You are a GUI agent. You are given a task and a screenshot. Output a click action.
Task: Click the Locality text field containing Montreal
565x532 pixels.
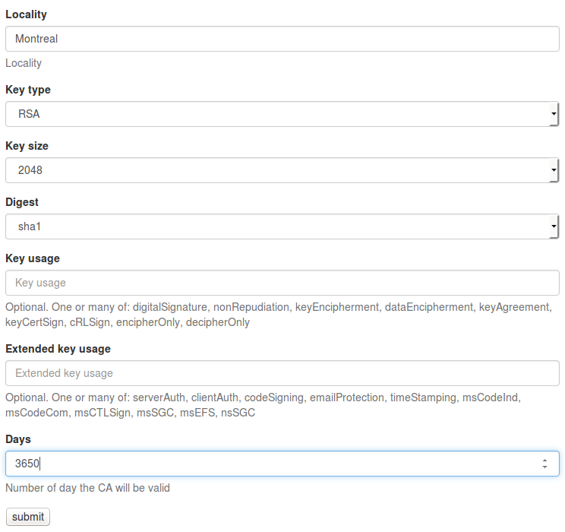(x=282, y=39)
